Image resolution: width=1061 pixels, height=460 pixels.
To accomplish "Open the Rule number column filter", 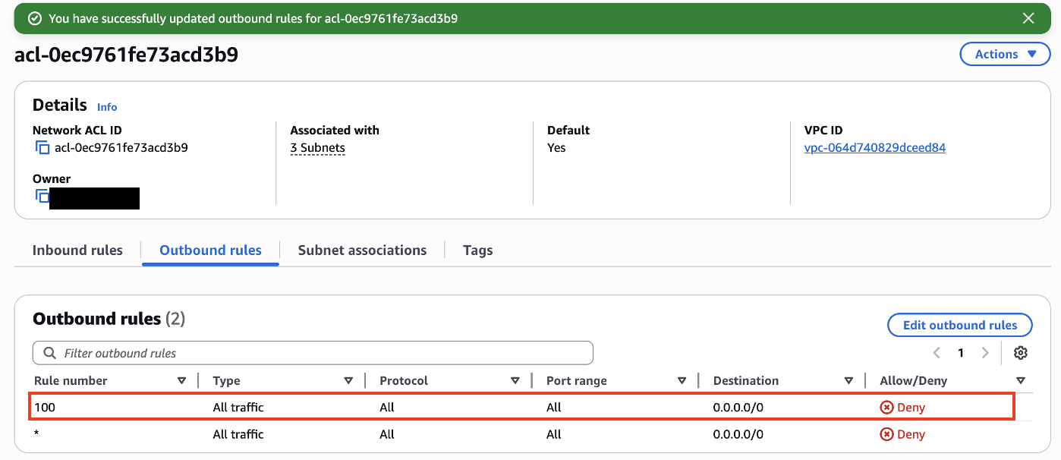I will (x=181, y=380).
